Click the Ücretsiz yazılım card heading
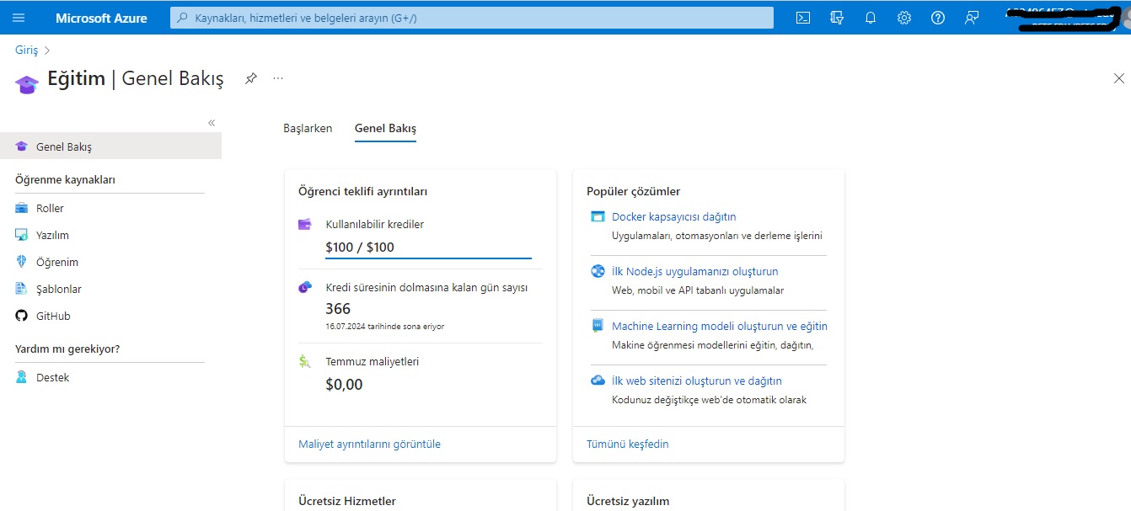This screenshot has height=511, width=1131. point(628,501)
